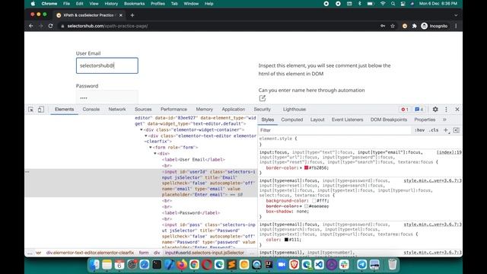Bookmark the page with the star icon
This screenshot has width=487, height=274.
pyautogui.click(x=393, y=26)
